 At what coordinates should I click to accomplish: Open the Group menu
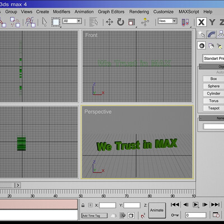tap(11, 12)
